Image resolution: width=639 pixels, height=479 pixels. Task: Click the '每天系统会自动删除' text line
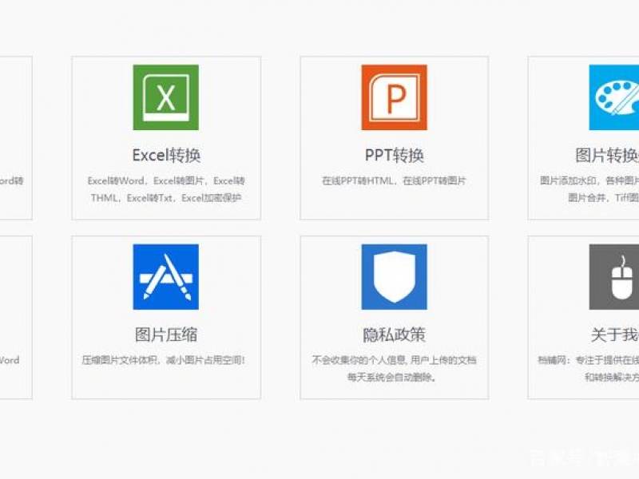[392, 378]
